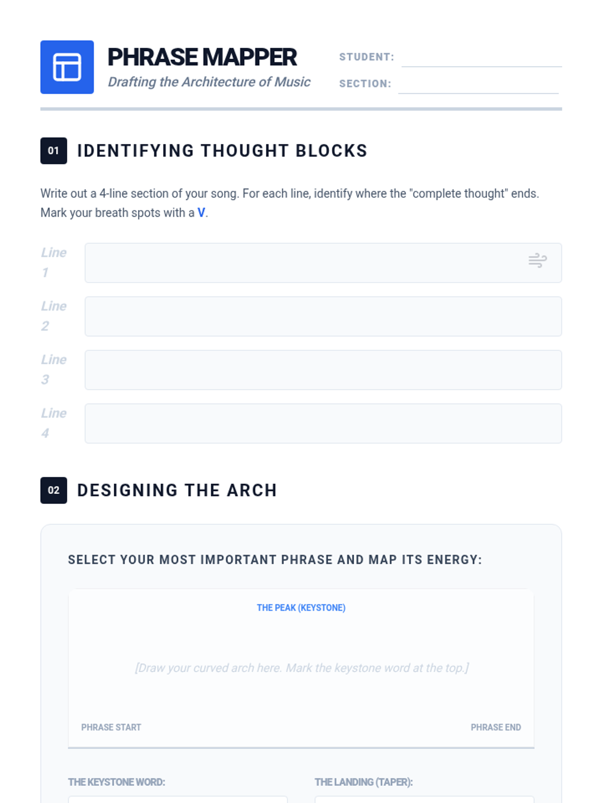Click the 02 section number badge

tap(54, 490)
